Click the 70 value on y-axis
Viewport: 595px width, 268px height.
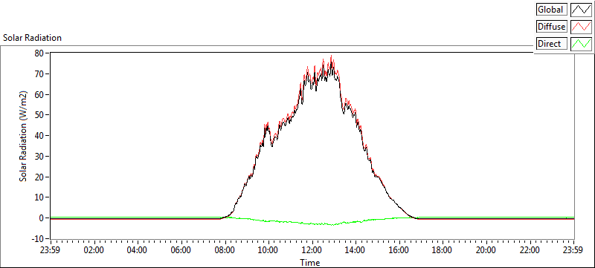(x=39, y=73)
